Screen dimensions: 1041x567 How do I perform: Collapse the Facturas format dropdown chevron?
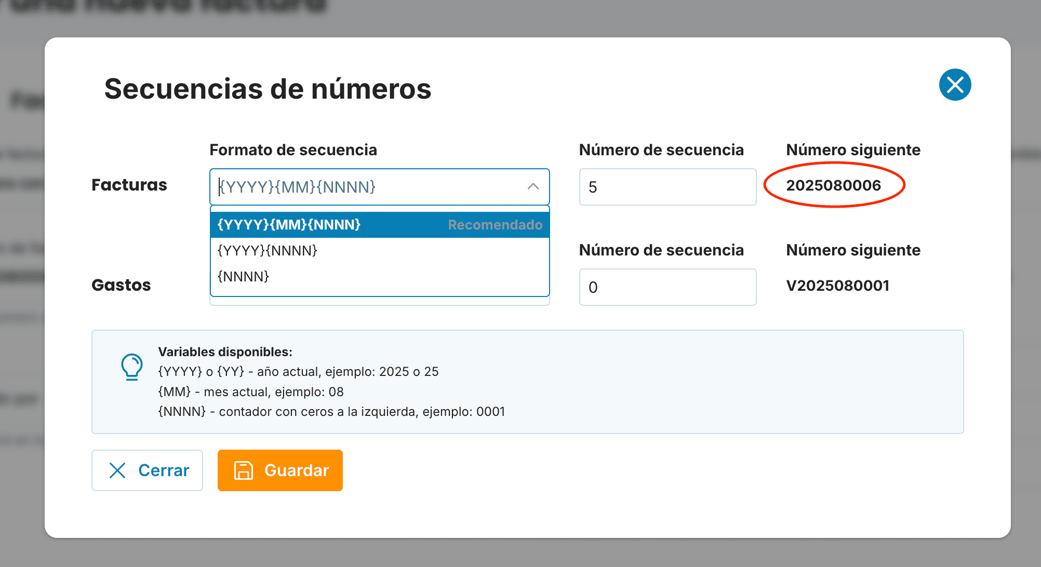tap(533, 186)
